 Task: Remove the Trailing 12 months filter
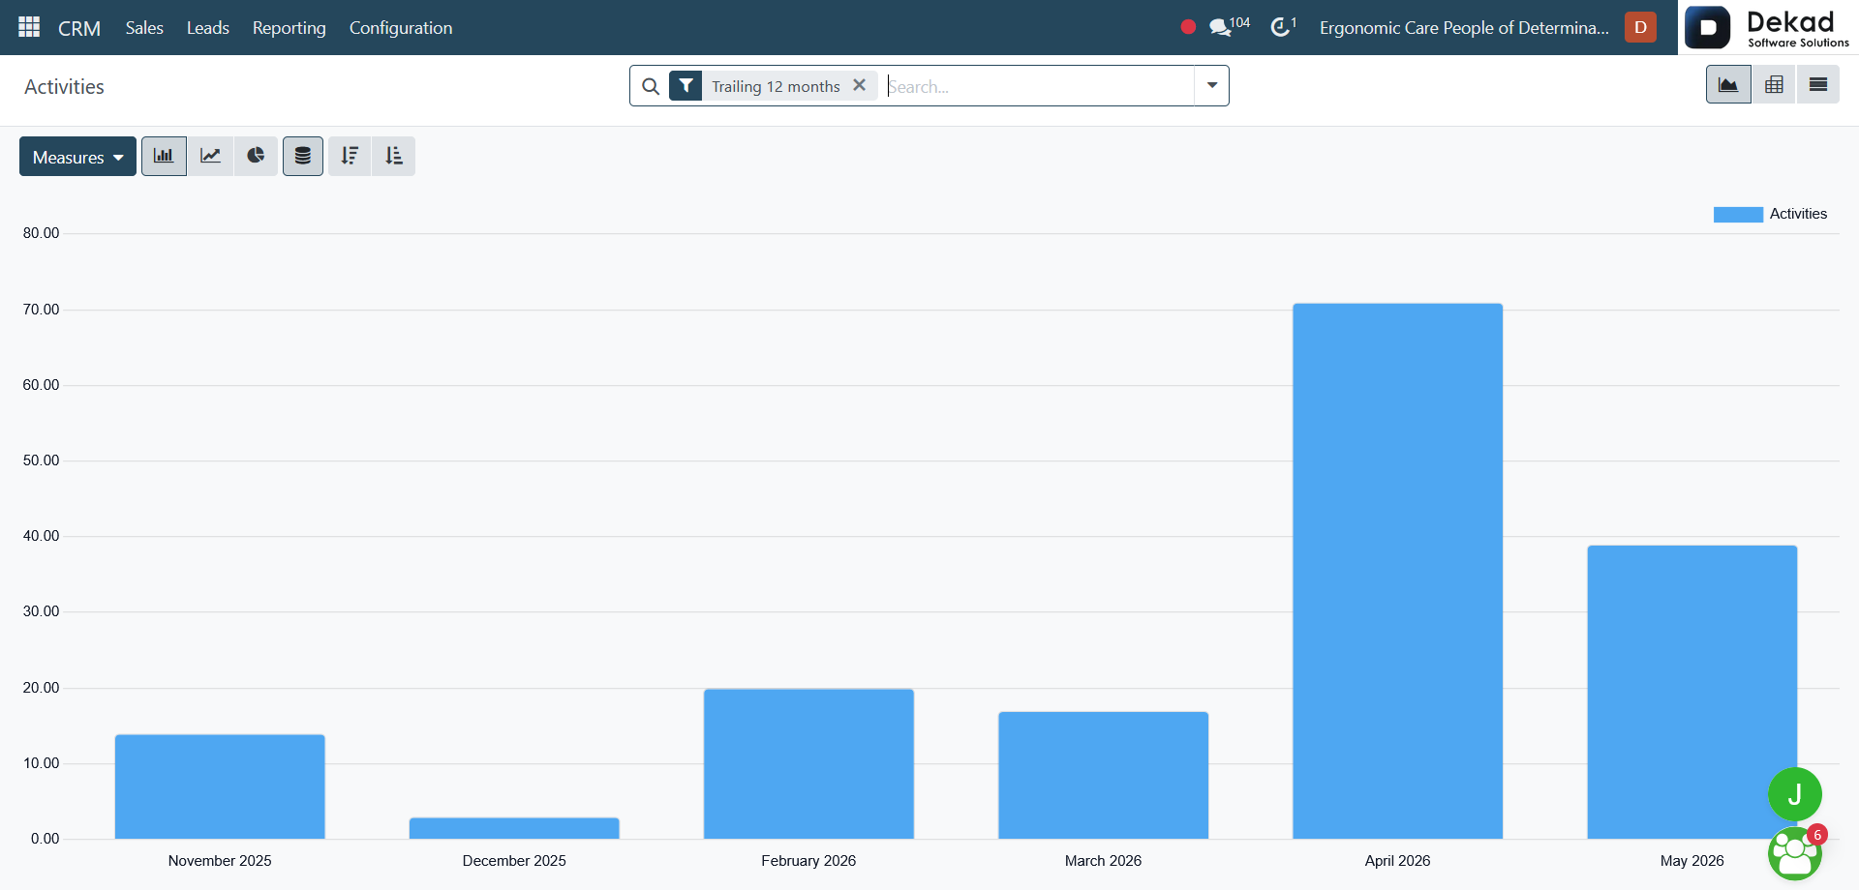859,85
